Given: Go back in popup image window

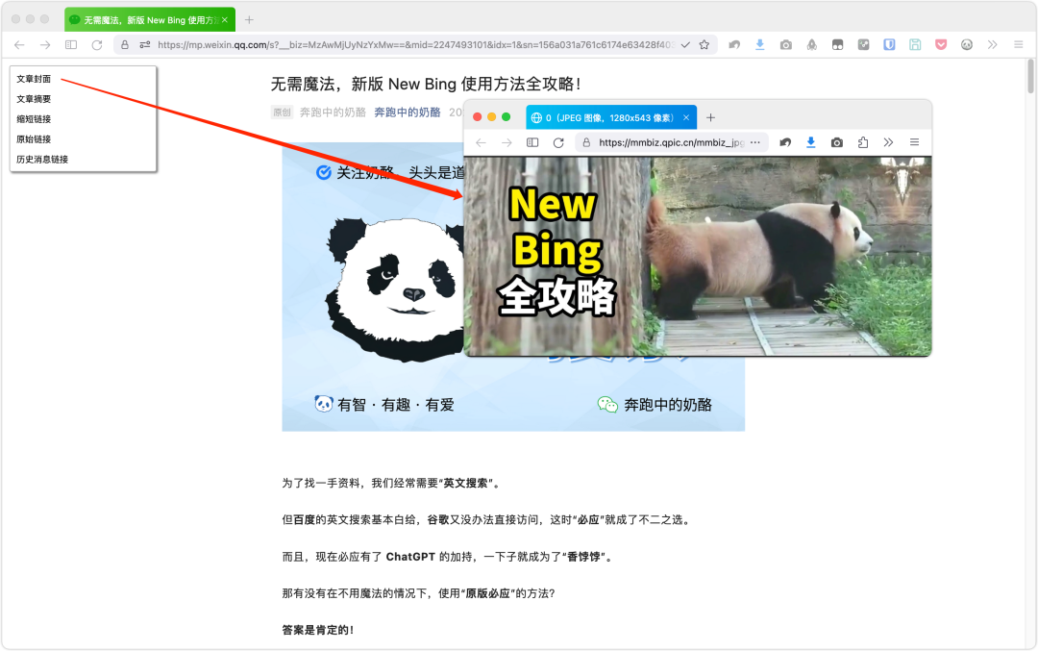Looking at the screenshot, I should coord(481,142).
